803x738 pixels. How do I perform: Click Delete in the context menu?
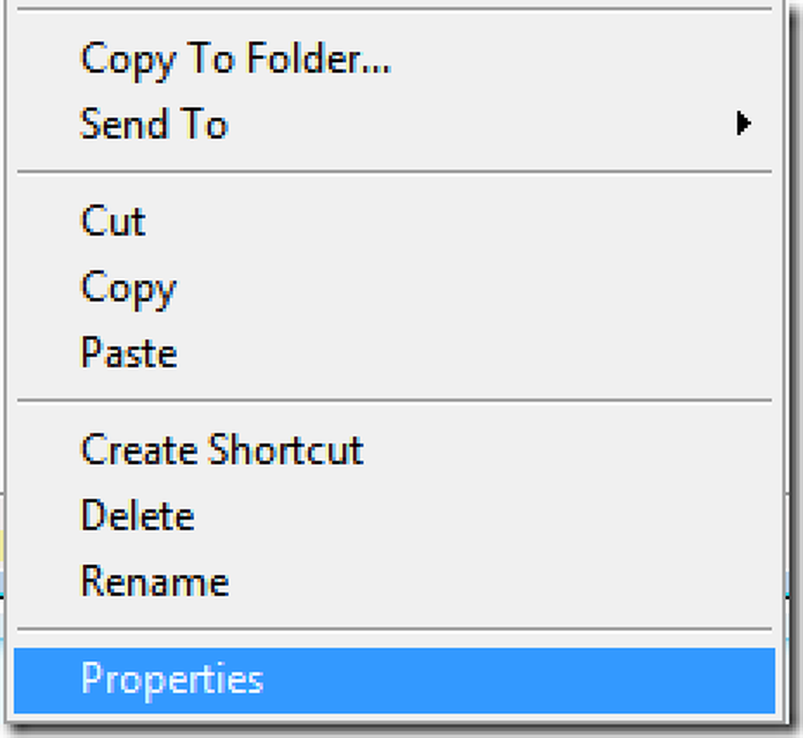(x=394, y=515)
